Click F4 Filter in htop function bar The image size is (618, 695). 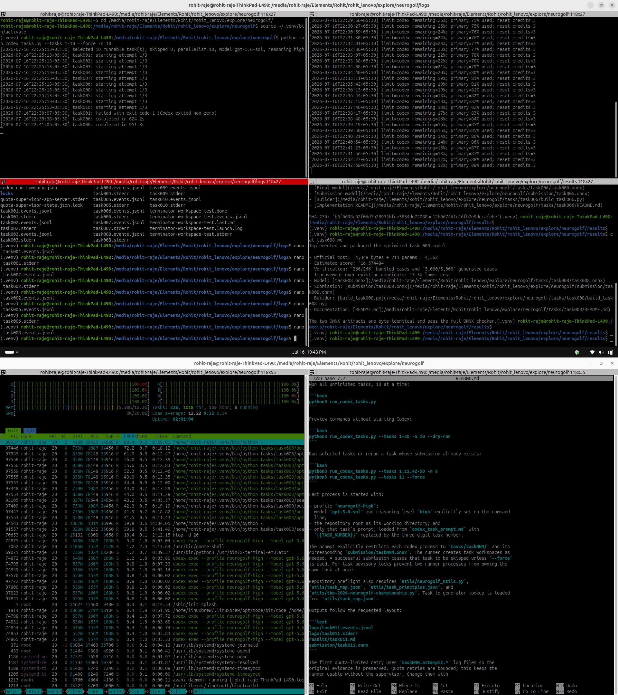click(72, 691)
